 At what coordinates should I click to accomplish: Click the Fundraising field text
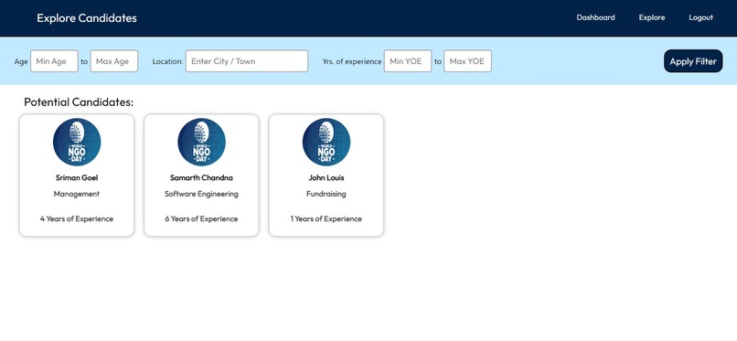(x=326, y=194)
